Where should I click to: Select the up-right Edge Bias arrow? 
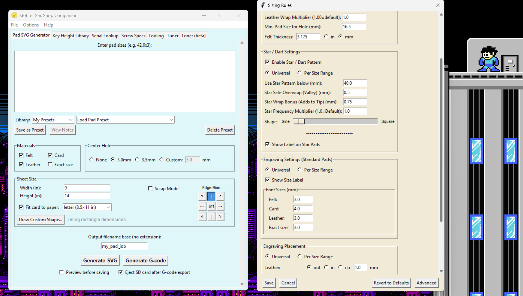click(220, 196)
